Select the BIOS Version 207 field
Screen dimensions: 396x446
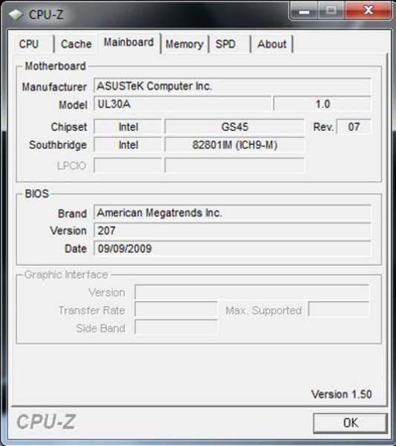(x=233, y=230)
